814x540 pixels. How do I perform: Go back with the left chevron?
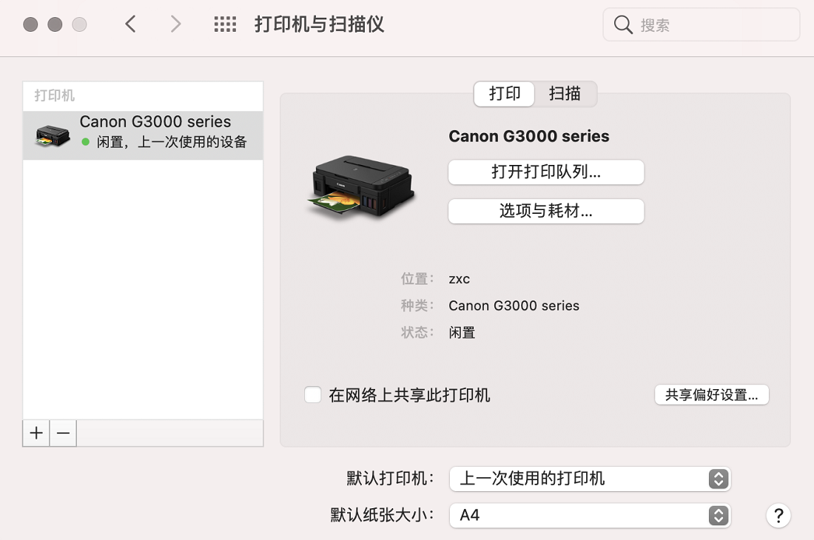click(131, 24)
